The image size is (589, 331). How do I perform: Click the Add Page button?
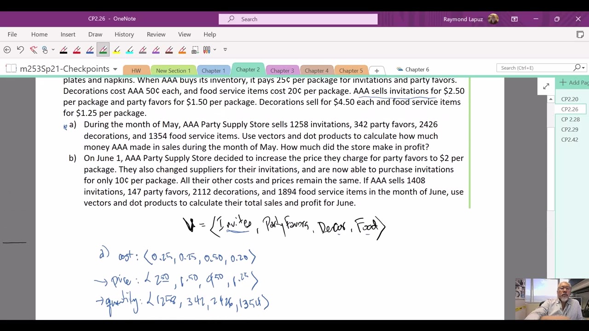(x=574, y=83)
